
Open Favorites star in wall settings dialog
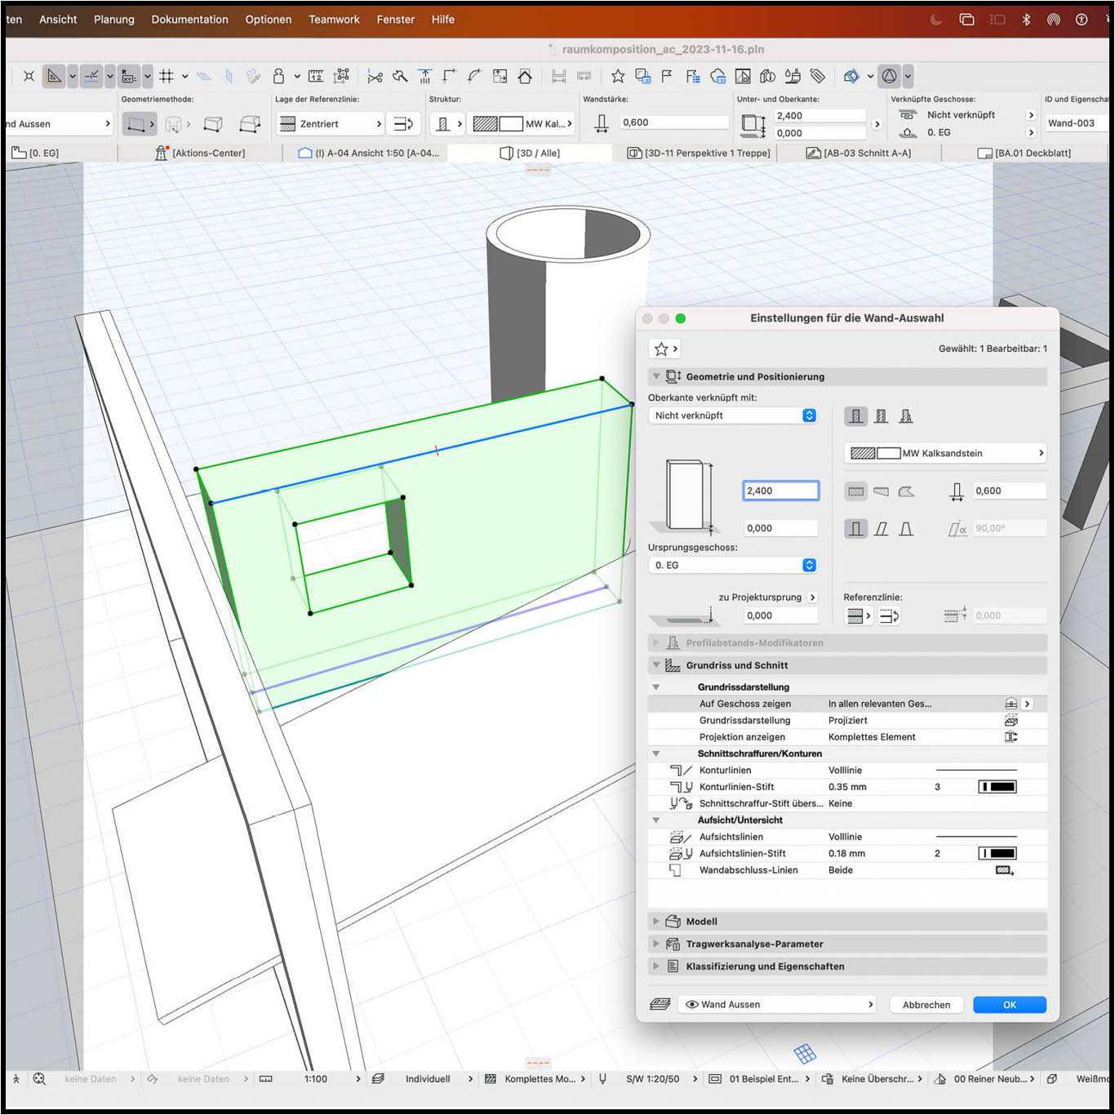[664, 349]
